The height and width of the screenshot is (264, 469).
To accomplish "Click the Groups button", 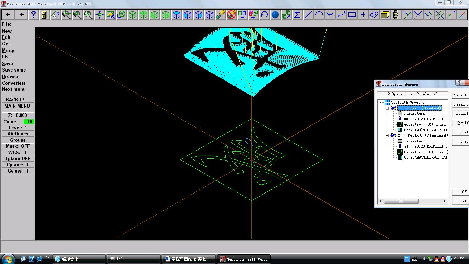I will coord(18,140).
